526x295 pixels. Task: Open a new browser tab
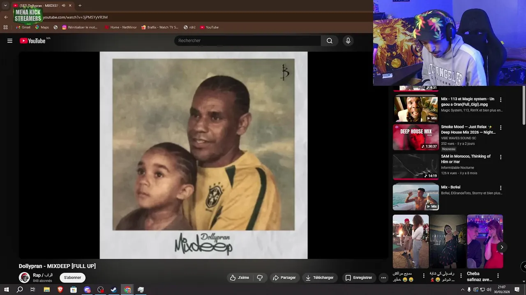click(x=80, y=5)
